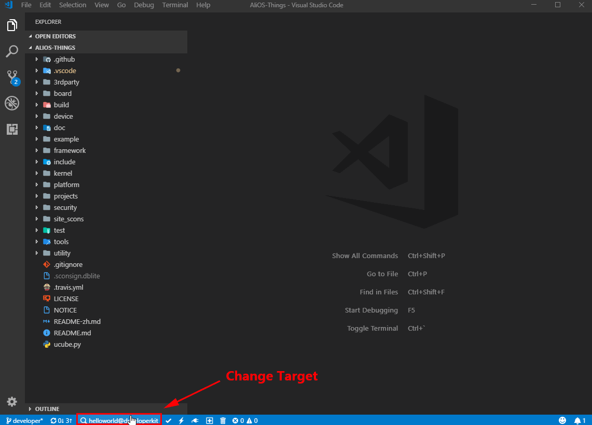Open the LICENSE file
The width and height of the screenshot is (592, 425).
pyautogui.click(x=106, y=299)
